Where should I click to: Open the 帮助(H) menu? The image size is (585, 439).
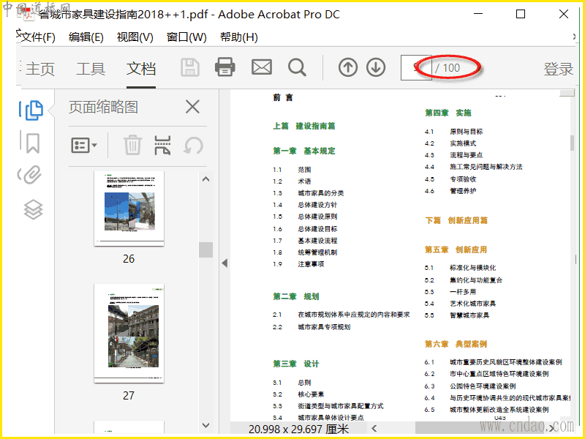[x=239, y=37]
